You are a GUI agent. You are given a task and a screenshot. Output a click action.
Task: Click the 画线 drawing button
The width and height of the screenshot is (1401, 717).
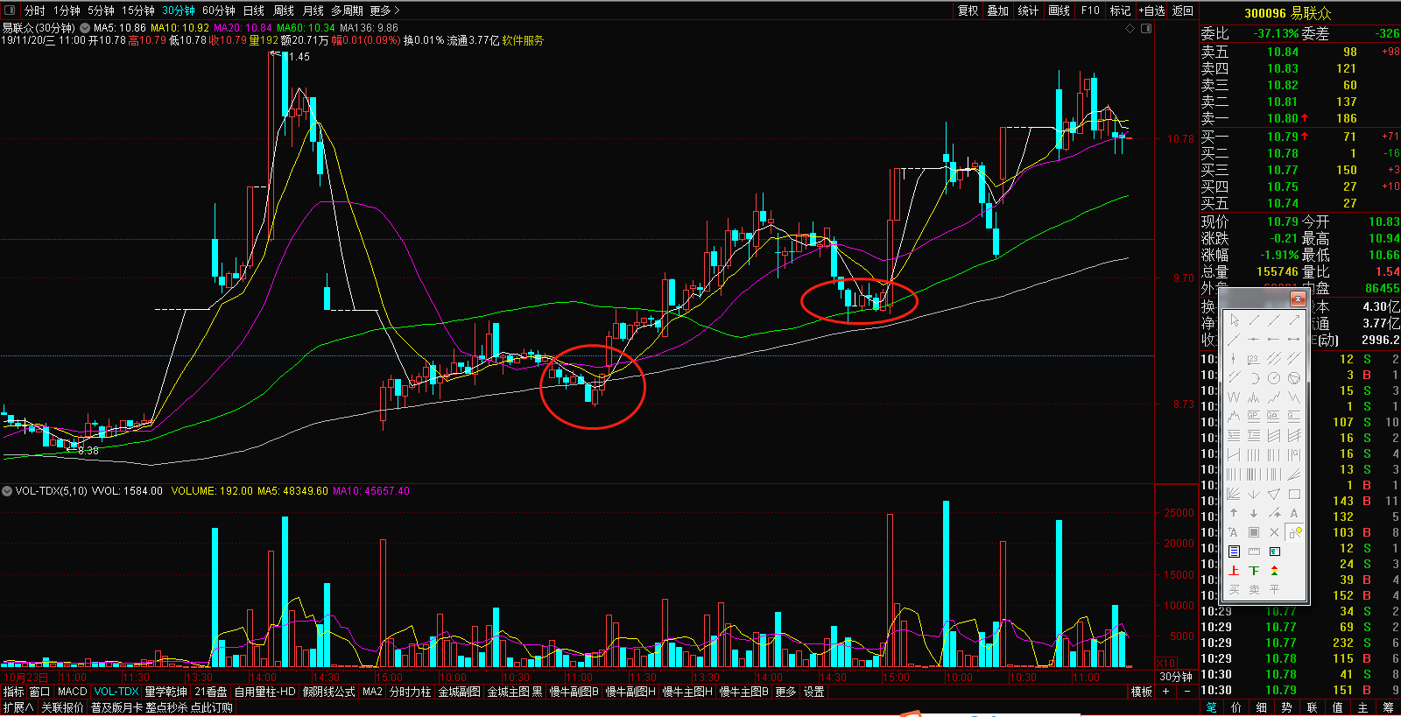1060,11
